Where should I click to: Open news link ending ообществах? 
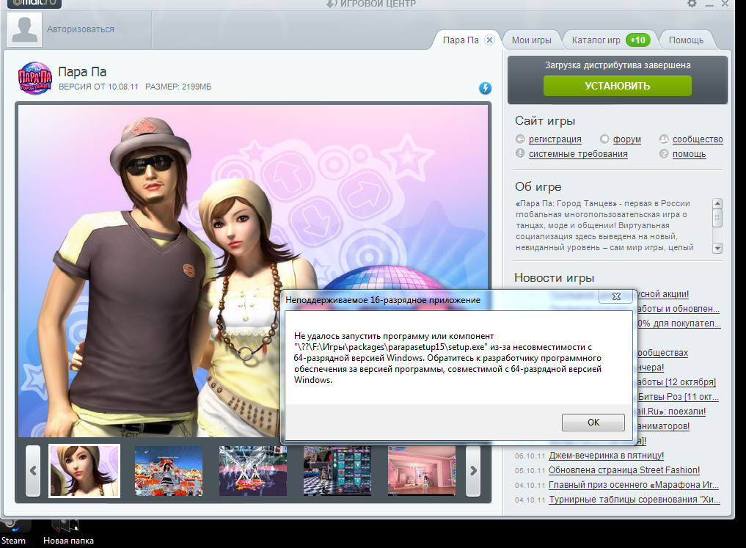[662, 353]
